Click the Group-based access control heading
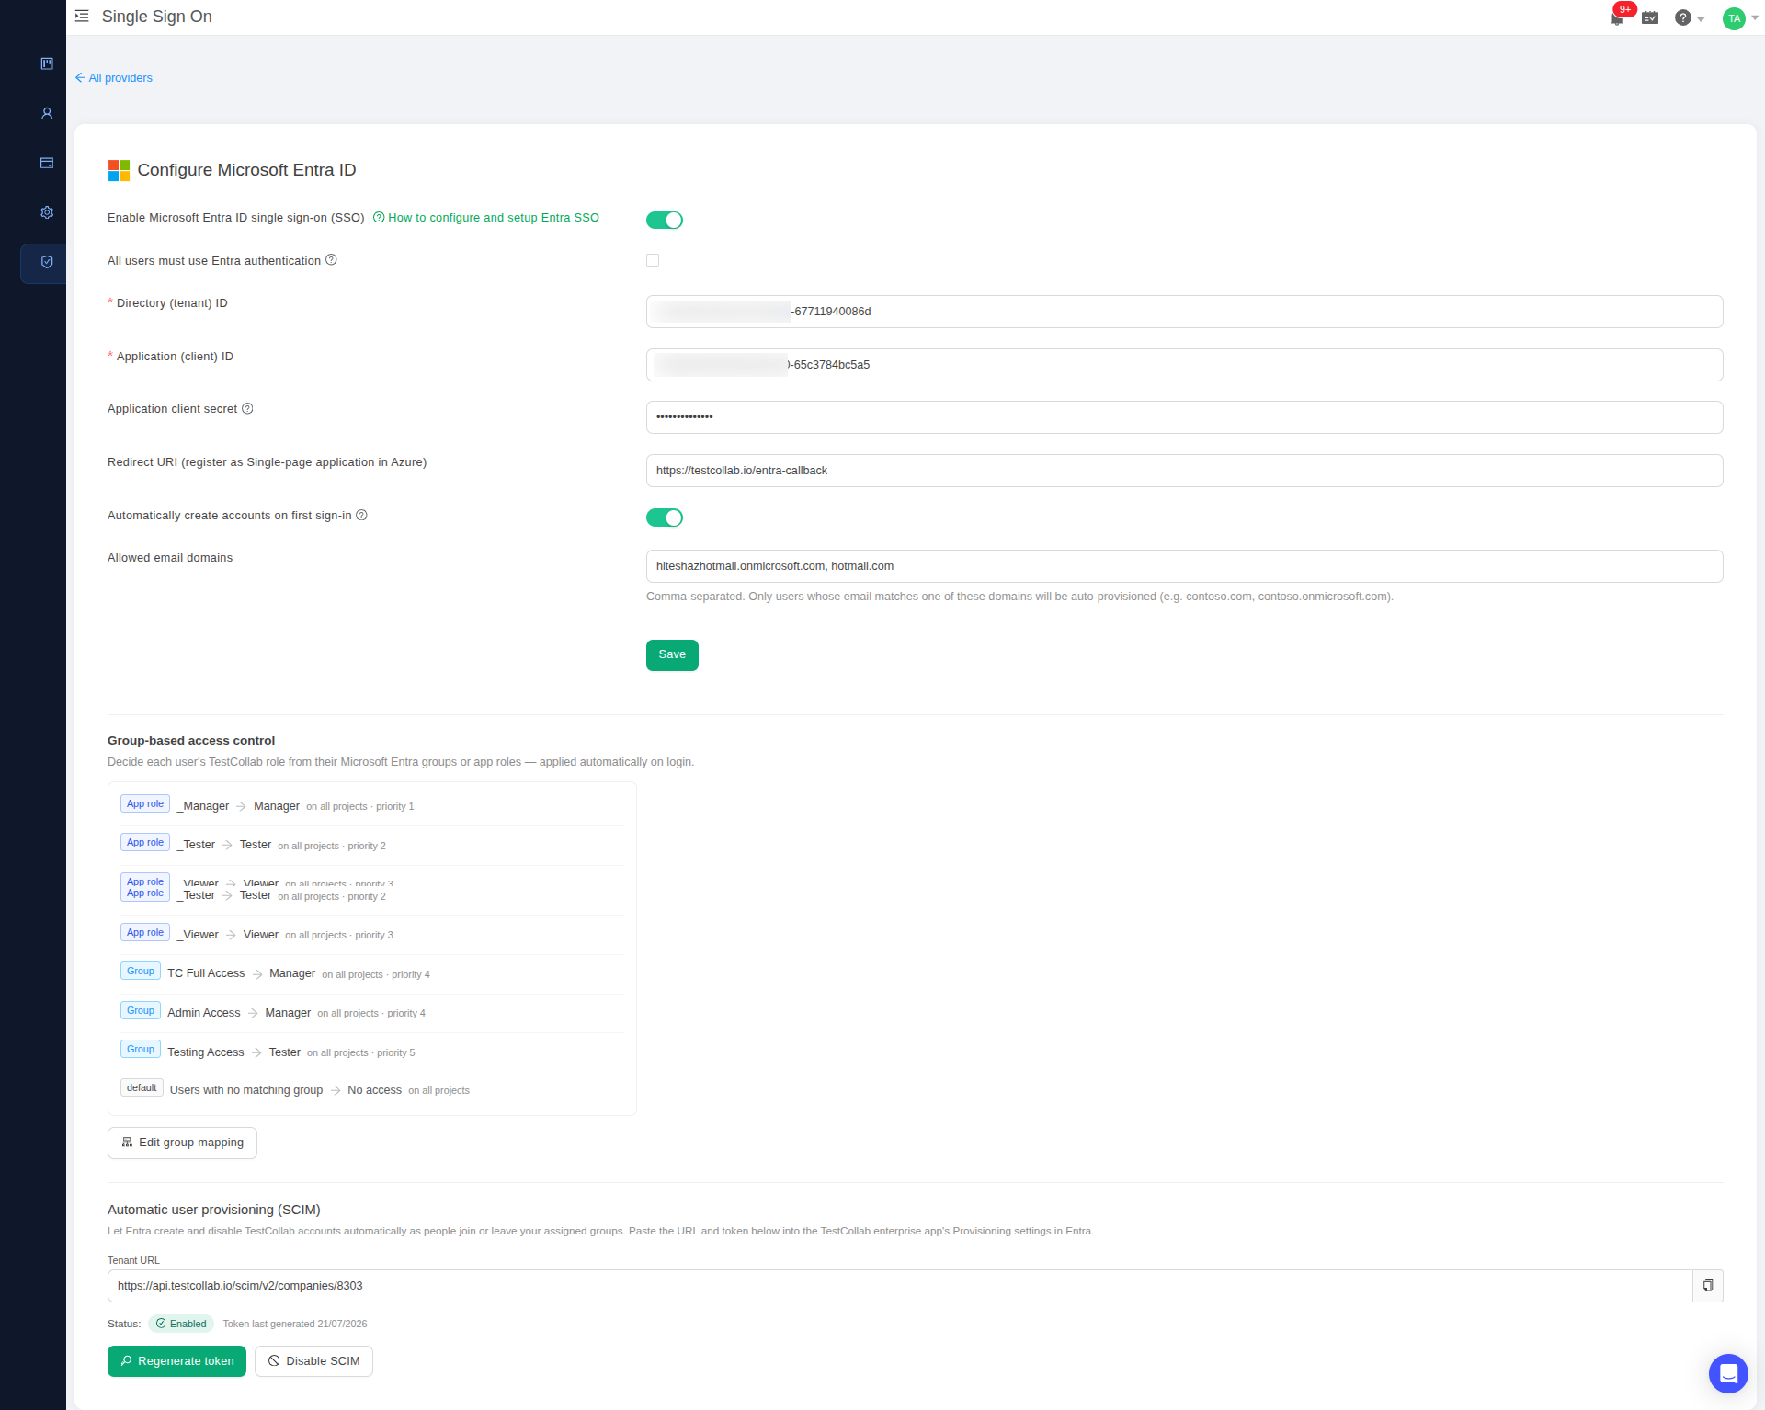 coord(191,741)
